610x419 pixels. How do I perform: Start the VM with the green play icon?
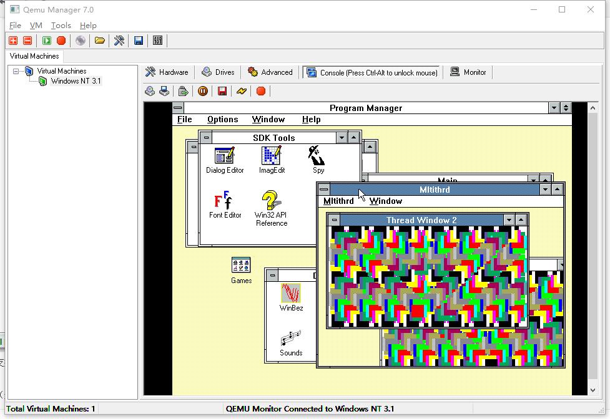(x=47, y=41)
